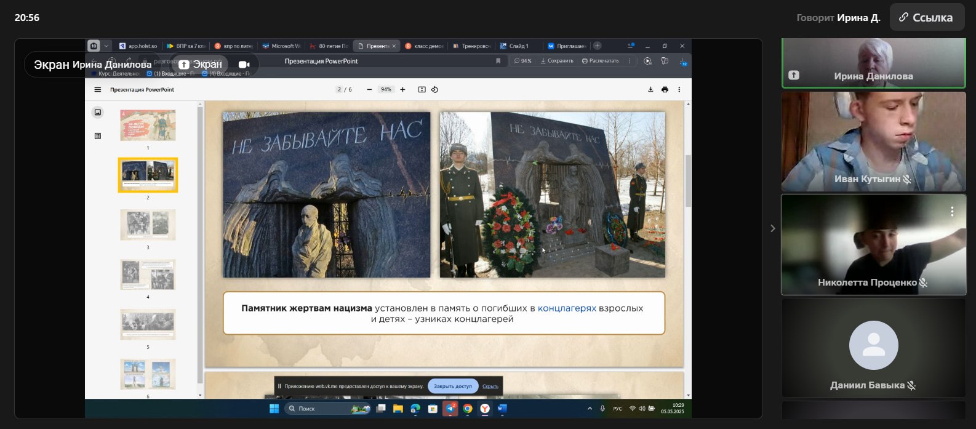Open the taskbar clock showing 10:29
This screenshot has height=429, width=976.
point(673,409)
